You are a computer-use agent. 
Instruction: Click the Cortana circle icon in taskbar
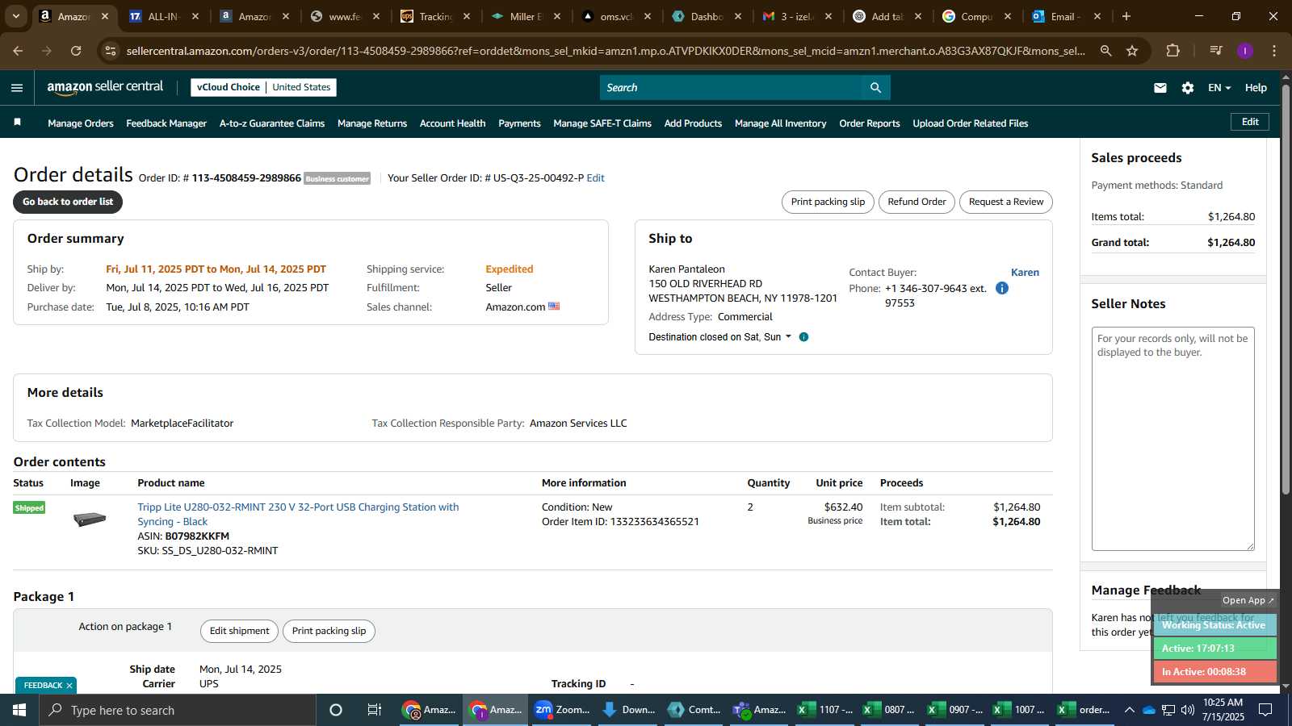(x=336, y=710)
